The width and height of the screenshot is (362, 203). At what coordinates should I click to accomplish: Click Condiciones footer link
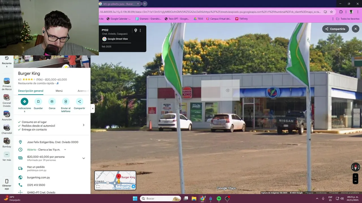(x=321, y=193)
